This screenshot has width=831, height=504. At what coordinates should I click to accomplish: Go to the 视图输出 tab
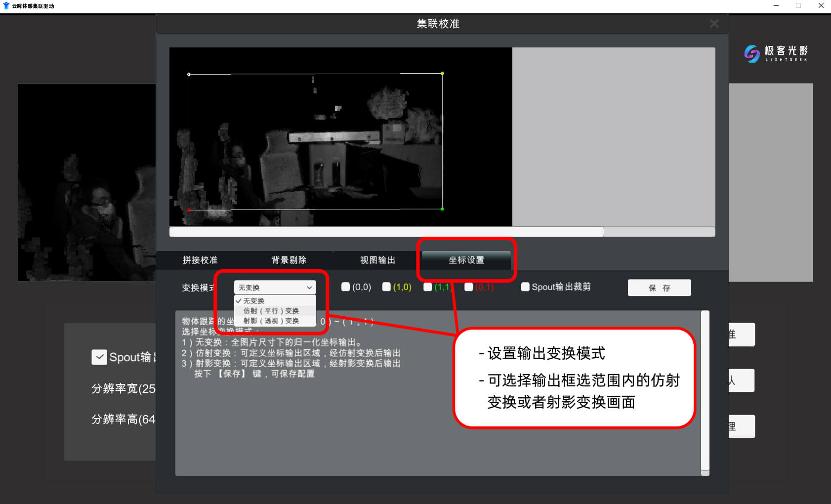click(x=377, y=260)
